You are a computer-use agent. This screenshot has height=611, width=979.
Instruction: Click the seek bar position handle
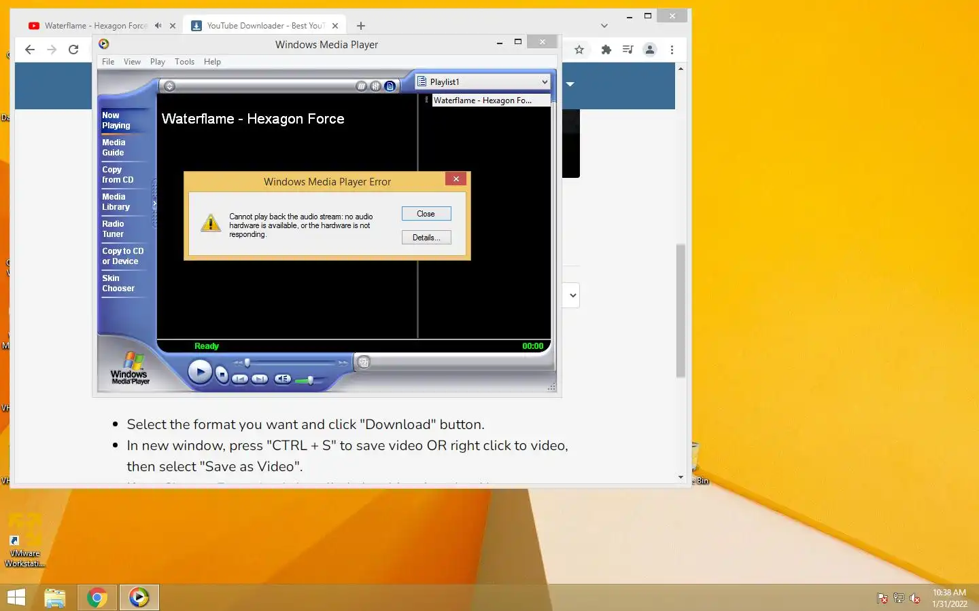[x=247, y=363]
